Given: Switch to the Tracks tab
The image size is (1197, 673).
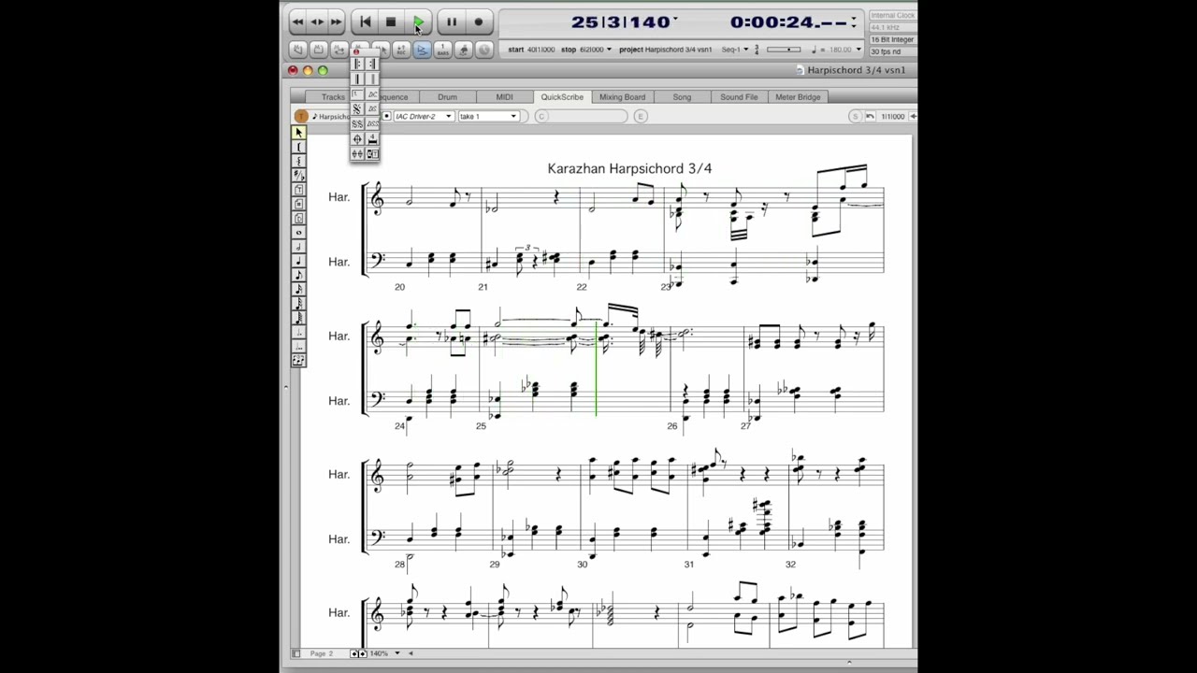Looking at the screenshot, I should tap(333, 97).
